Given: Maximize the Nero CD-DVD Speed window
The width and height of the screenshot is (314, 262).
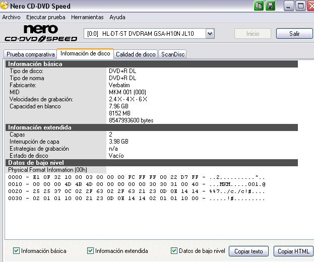Looking at the screenshot, I should point(300,6).
